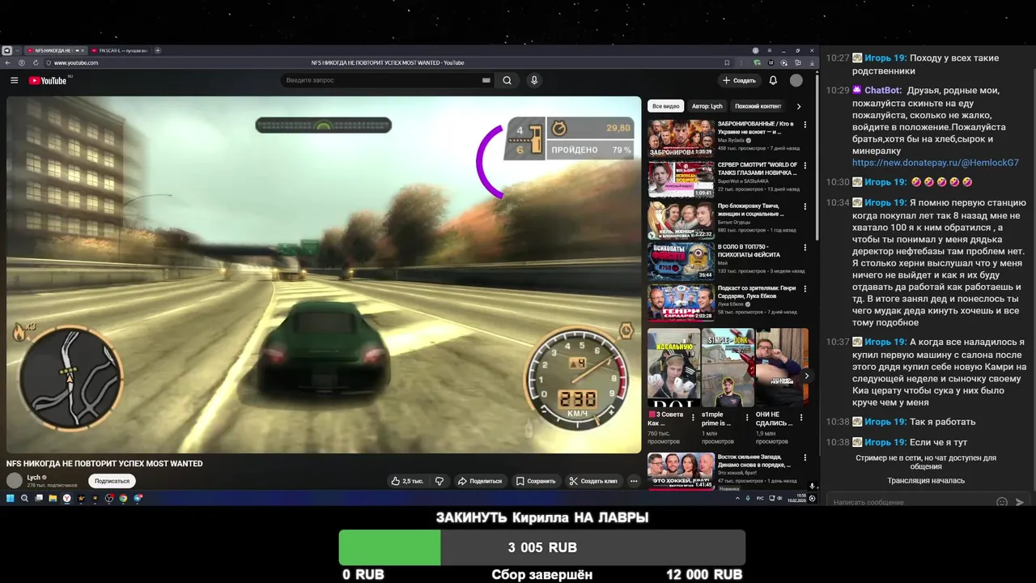The width and height of the screenshot is (1036, 583).
Task: Click the Lych channel name
Action: coord(33,477)
